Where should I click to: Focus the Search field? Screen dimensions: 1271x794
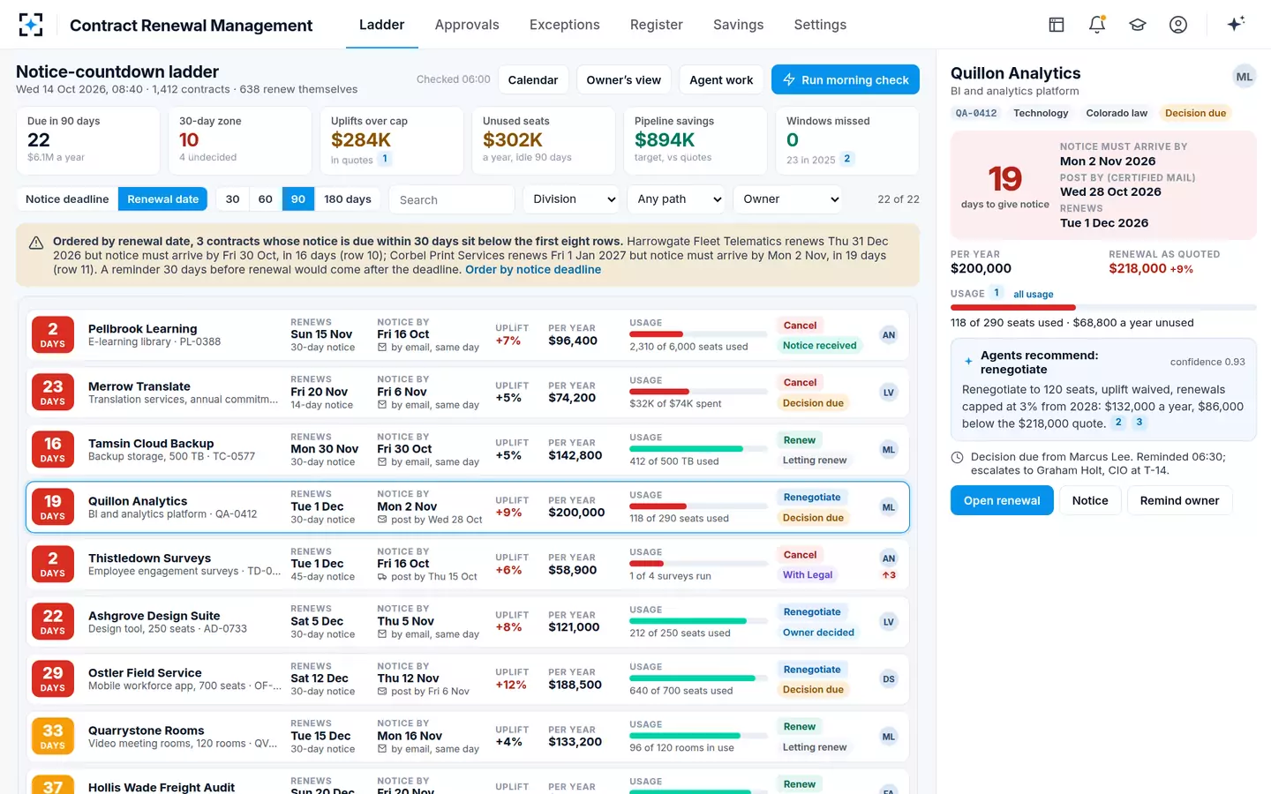(x=452, y=199)
